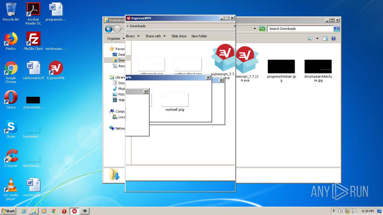Image resolution: width=383 pixels, height=215 pixels.
Task: Launch VLC media player from desktop
Action: [x=11, y=189]
